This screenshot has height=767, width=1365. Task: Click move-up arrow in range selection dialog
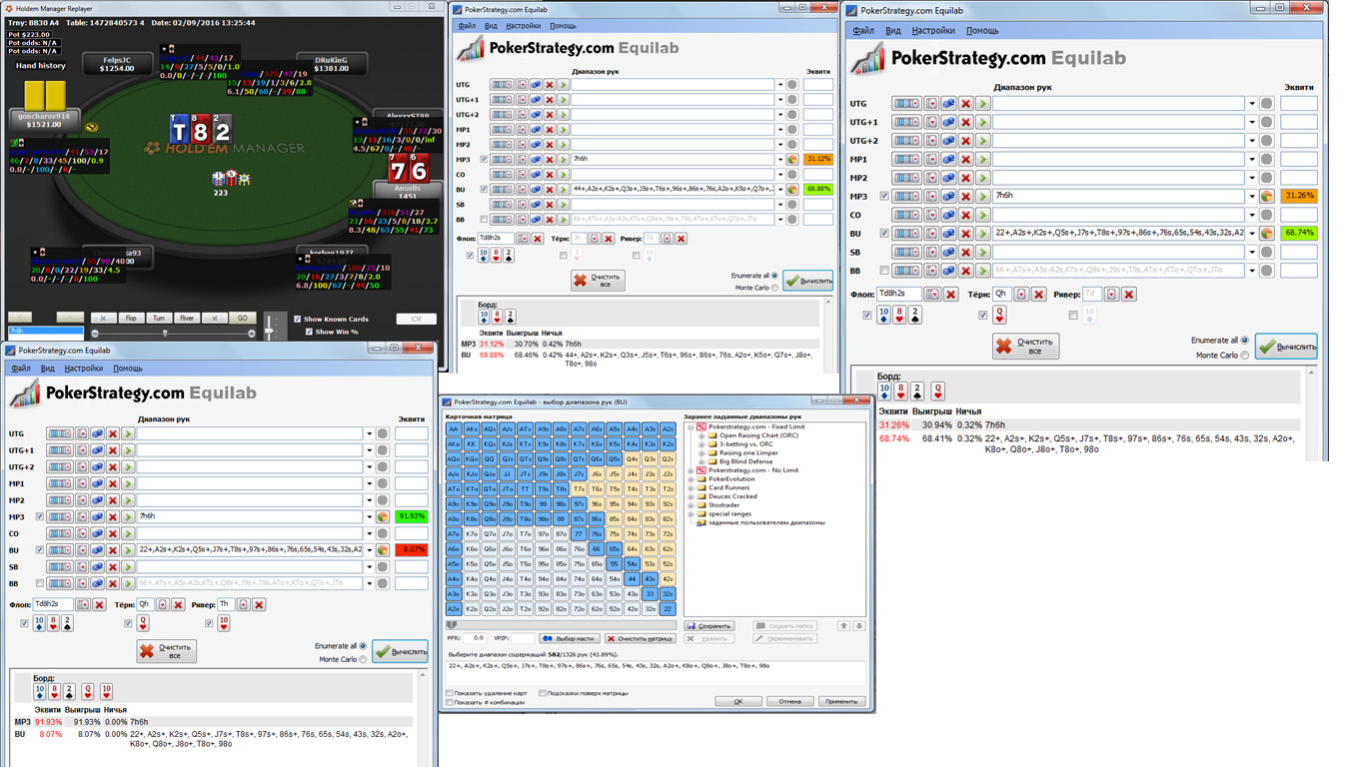(843, 626)
